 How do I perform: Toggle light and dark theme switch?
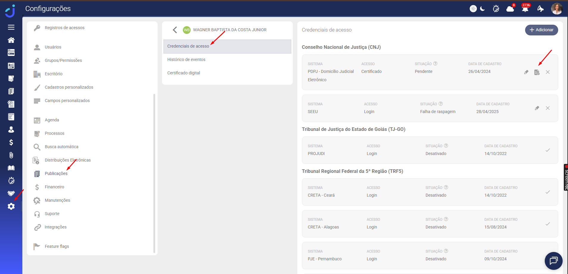click(477, 9)
